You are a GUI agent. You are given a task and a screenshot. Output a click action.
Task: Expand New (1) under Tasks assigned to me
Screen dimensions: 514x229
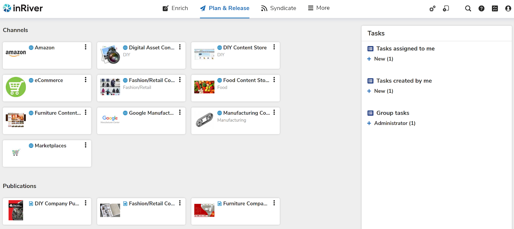[380, 59]
